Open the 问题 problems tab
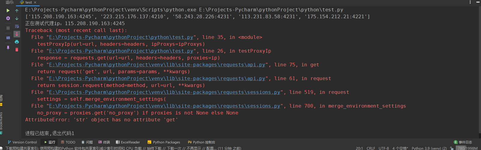Screen dimensions: 481x150 coord(87,142)
